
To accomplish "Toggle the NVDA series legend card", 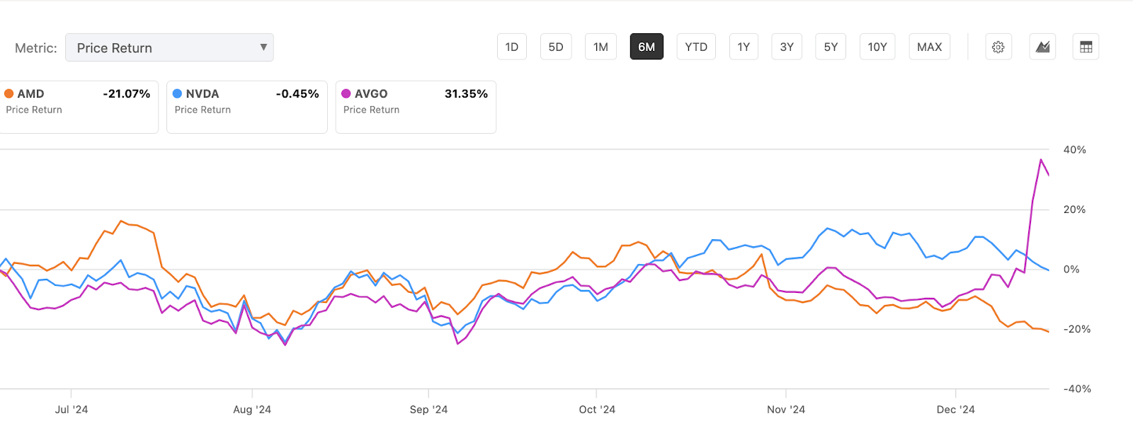I will [246, 107].
